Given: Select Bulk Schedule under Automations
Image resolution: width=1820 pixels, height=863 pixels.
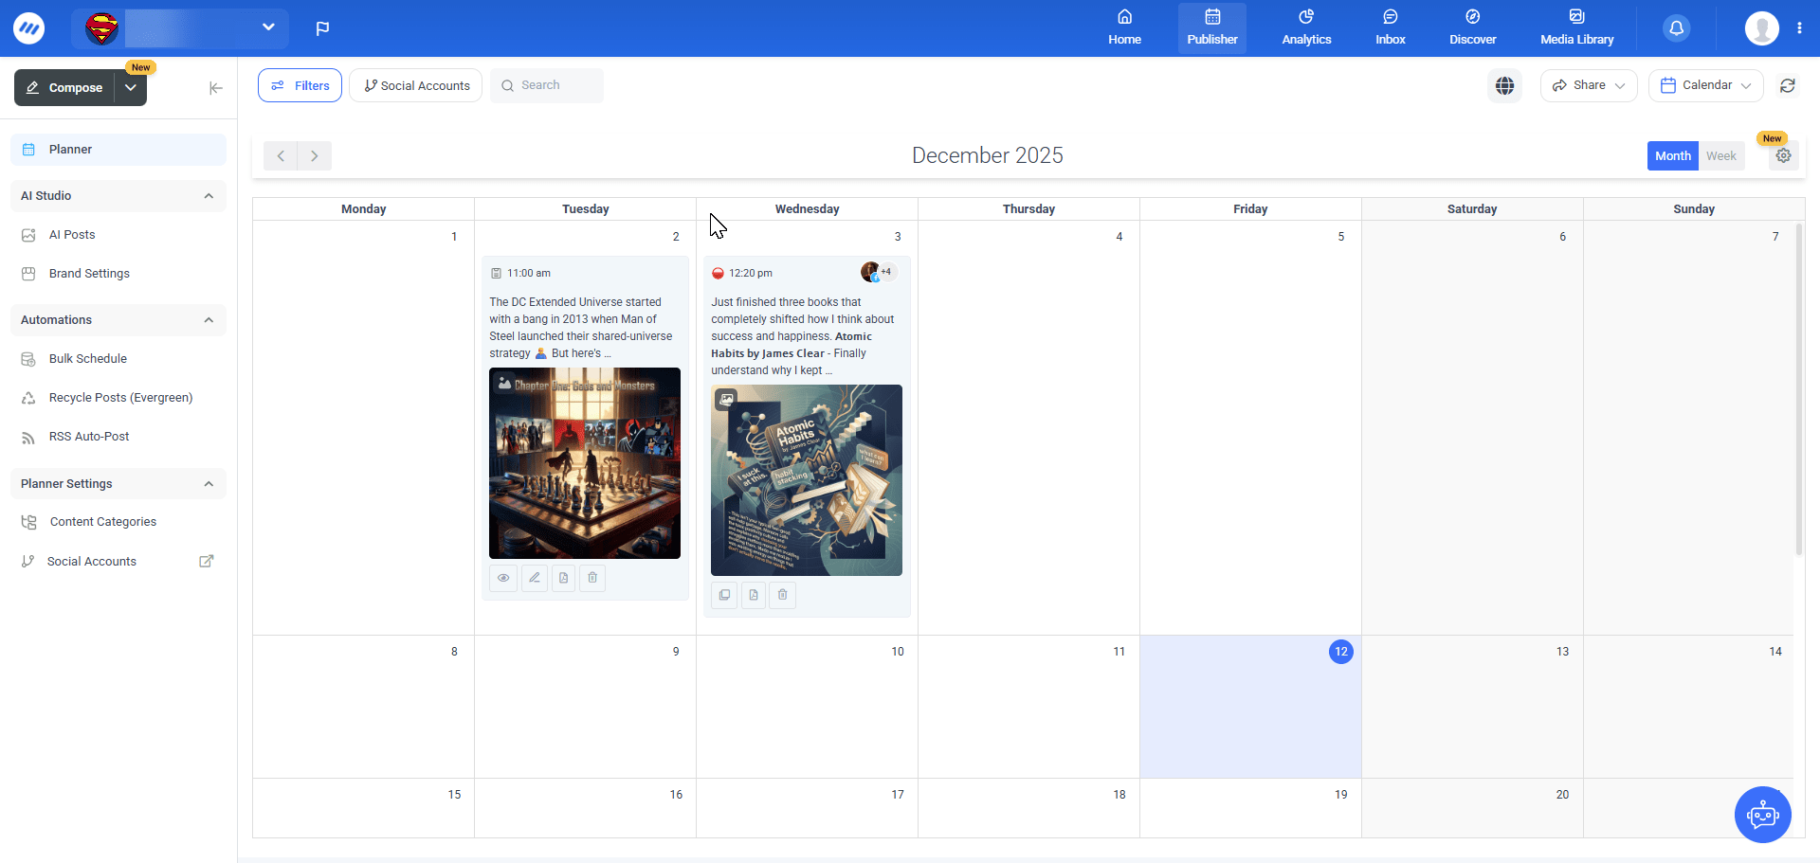Looking at the screenshot, I should [87, 358].
